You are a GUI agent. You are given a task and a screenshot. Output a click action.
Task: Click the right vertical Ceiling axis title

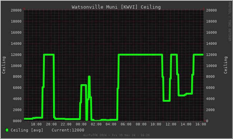(x=225, y=65)
